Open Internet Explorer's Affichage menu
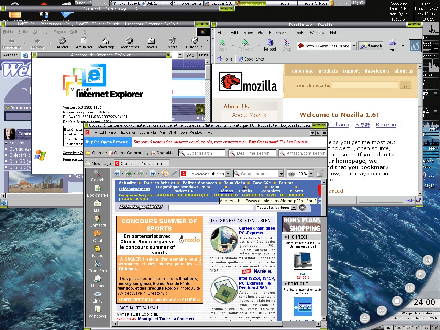Screen dimensions: 440x330 (41, 32)
